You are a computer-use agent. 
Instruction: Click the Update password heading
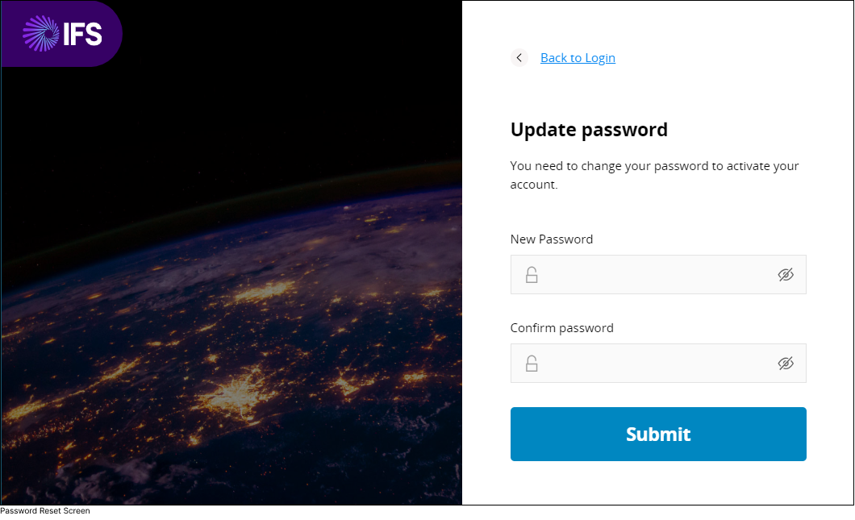click(x=589, y=130)
